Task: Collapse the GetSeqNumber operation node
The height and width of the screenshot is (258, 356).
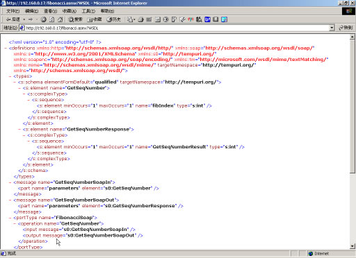Action: tap(15, 223)
